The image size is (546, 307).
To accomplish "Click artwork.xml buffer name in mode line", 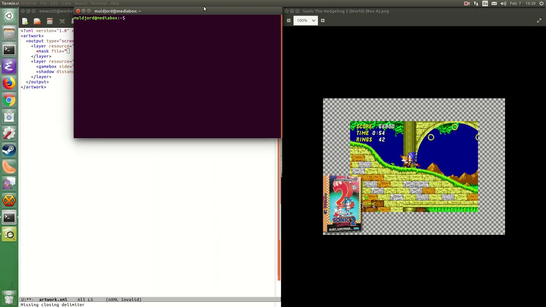I will tap(53, 300).
